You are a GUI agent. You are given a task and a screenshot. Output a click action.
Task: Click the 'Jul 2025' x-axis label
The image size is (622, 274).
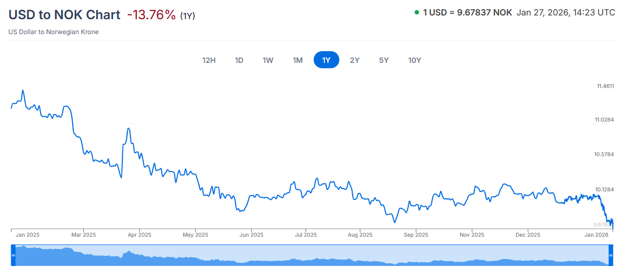pos(306,235)
